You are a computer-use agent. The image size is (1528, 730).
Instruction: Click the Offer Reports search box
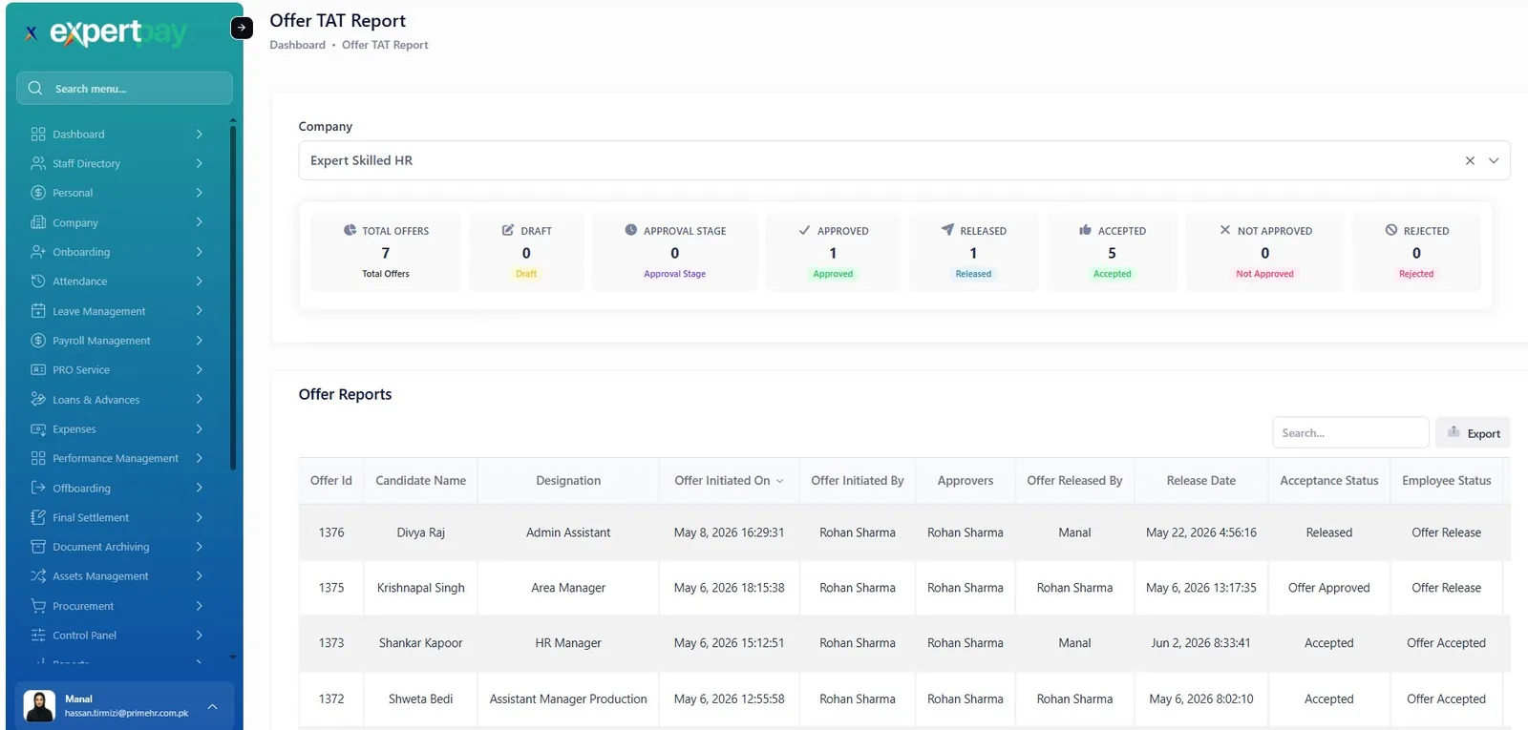point(1350,432)
